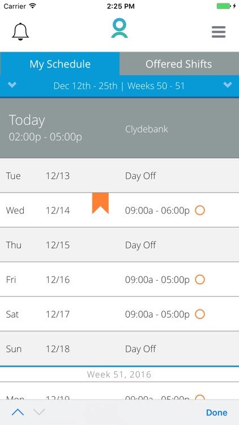
Task: Tap the teal profile avatar icon
Action: click(x=119, y=28)
